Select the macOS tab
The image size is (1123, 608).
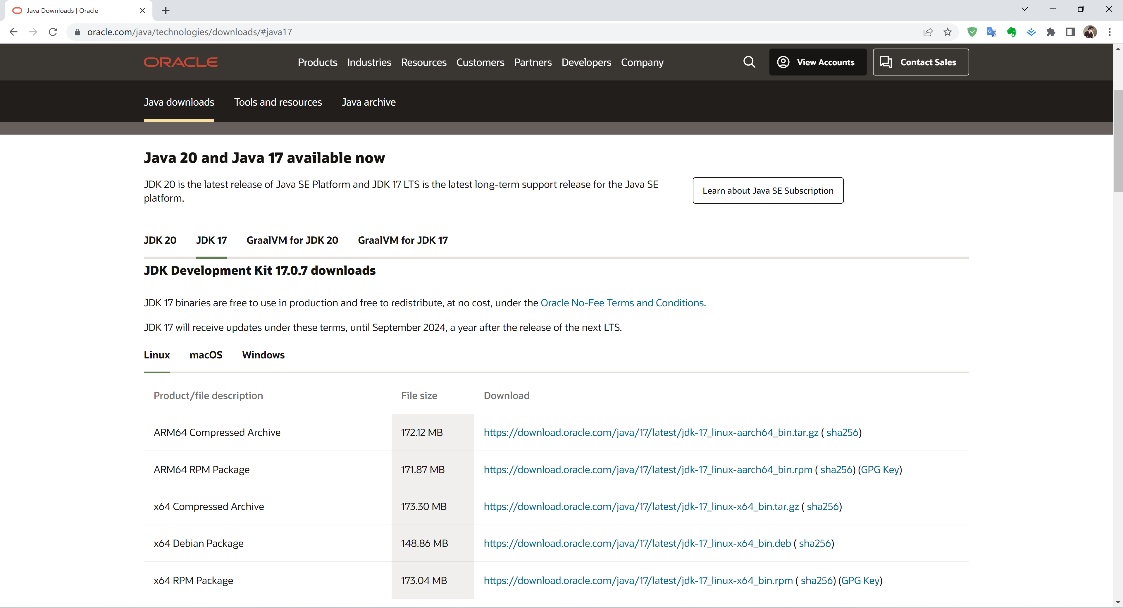coord(206,355)
